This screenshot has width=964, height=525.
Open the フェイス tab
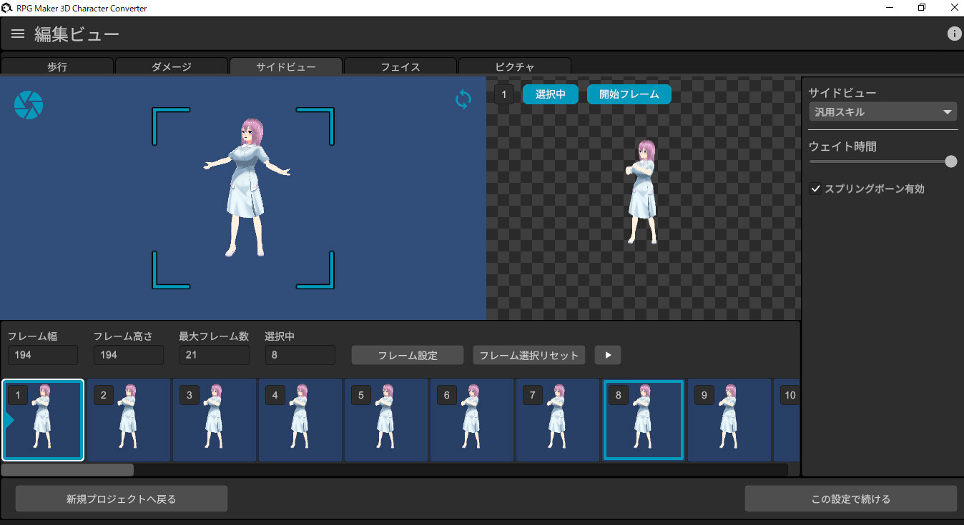[400, 66]
